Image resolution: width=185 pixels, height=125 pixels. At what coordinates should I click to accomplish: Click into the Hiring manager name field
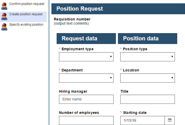[86, 99]
